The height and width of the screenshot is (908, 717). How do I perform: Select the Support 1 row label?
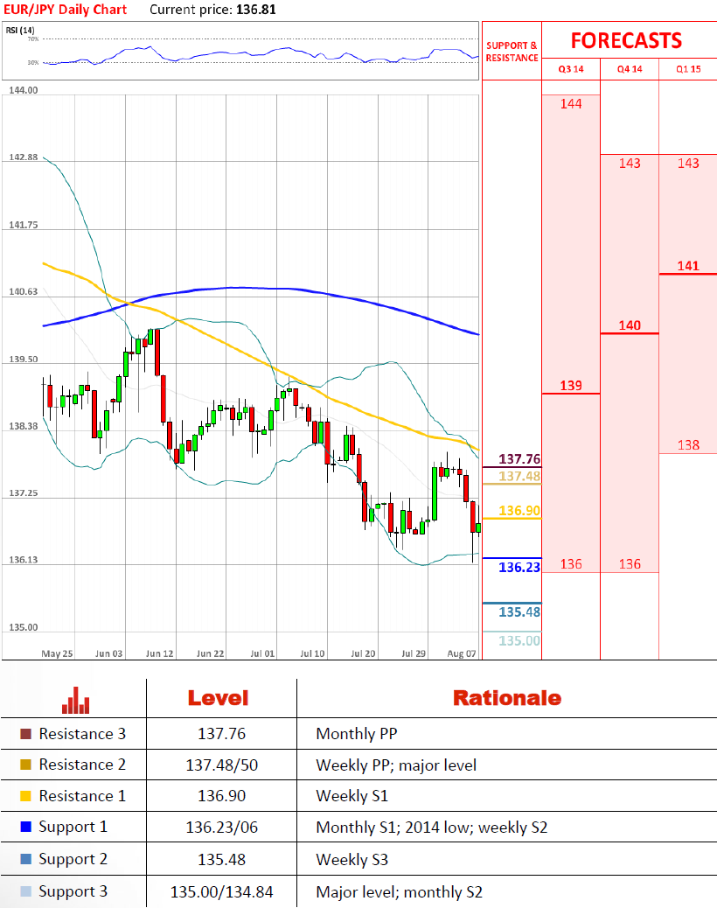pyautogui.click(x=73, y=827)
